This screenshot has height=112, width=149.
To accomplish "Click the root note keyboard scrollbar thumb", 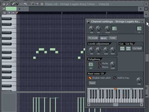I will tap(115, 105).
